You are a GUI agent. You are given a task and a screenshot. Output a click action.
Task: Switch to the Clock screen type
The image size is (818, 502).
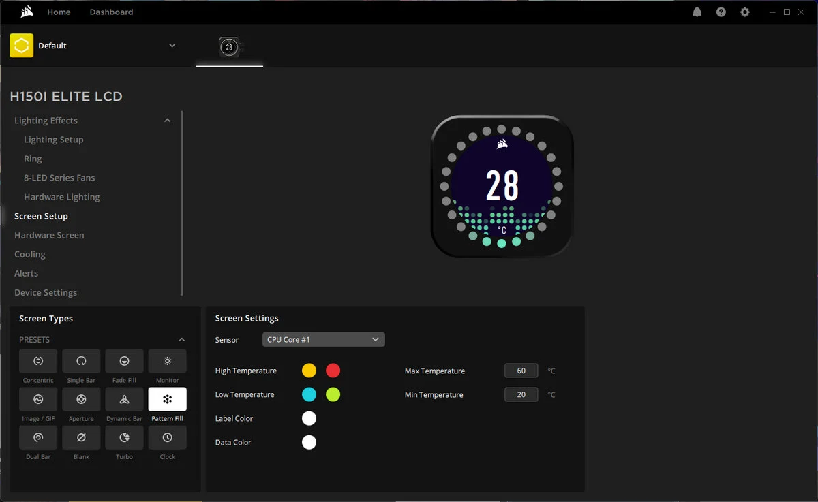pos(167,437)
